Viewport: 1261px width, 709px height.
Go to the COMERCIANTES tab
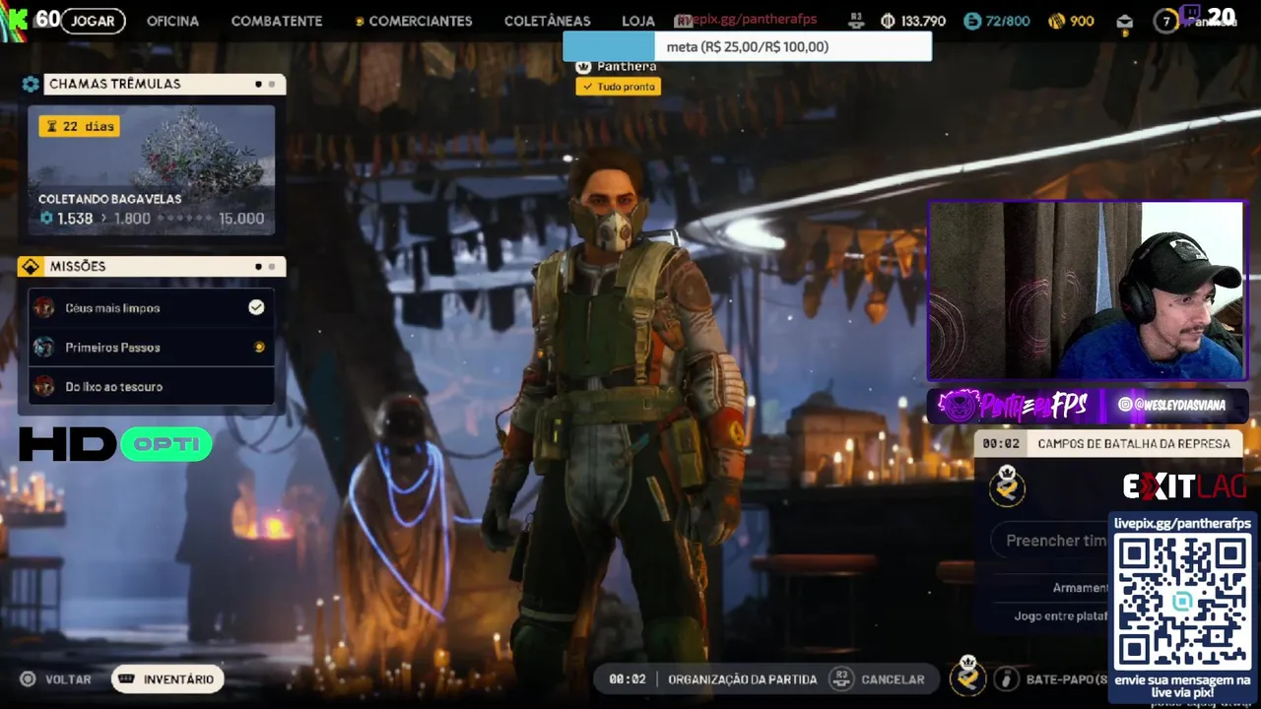click(414, 21)
